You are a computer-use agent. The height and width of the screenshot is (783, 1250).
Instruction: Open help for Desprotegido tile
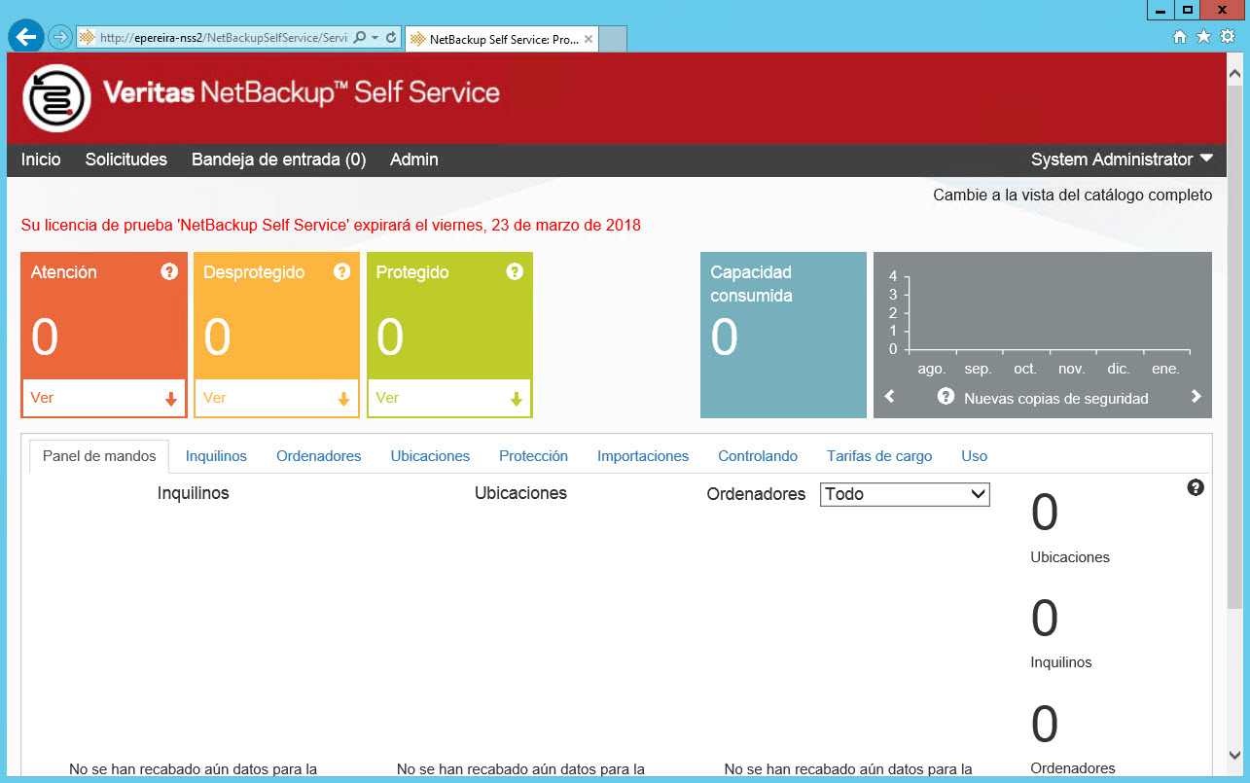(x=341, y=271)
